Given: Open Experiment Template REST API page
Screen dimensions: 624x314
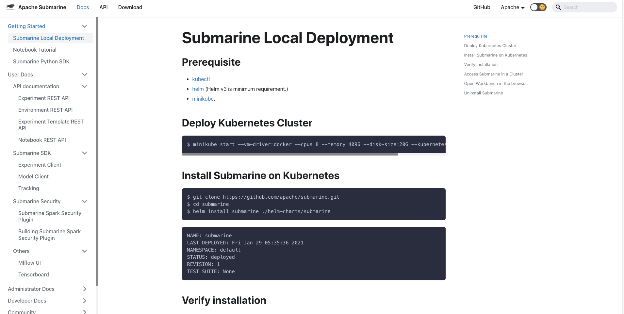Looking at the screenshot, I should pos(51,125).
